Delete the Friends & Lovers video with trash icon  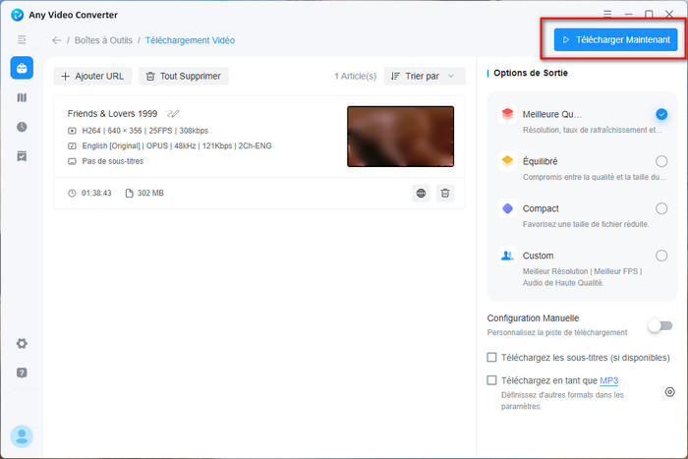point(445,194)
